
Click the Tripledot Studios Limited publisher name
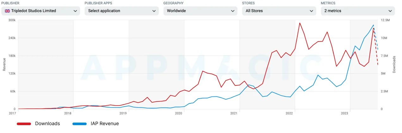click(34, 11)
